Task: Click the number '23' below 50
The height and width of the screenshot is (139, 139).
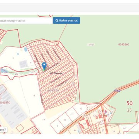Action: (x=129, y=110)
